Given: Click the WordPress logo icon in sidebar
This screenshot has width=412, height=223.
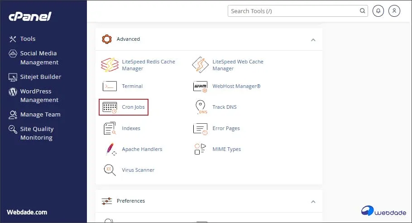Looking at the screenshot, I should pyautogui.click(x=13, y=92).
